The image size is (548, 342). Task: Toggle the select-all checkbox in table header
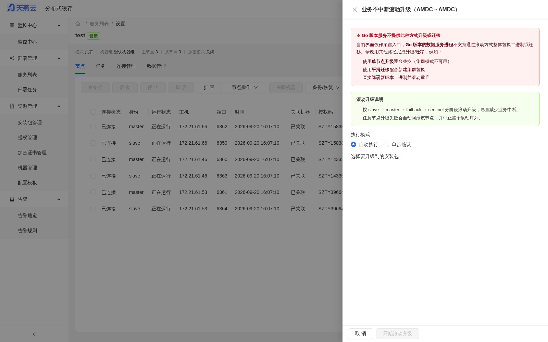point(93,112)
